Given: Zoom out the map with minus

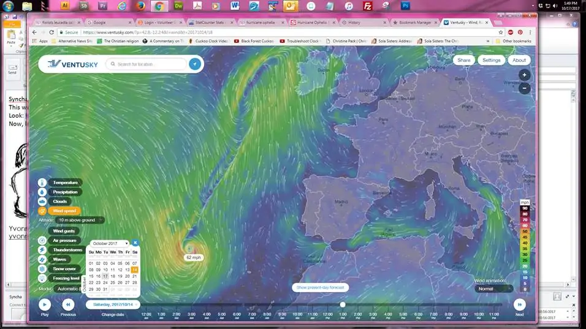Looking at the screenshot, I should [x=524, y=88].
